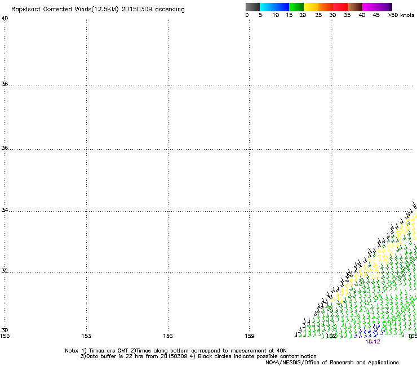The image size is (417, 366).
Task: Pick the cyan-blue 5-15 knots legend segment
Action: pos(274,7)
